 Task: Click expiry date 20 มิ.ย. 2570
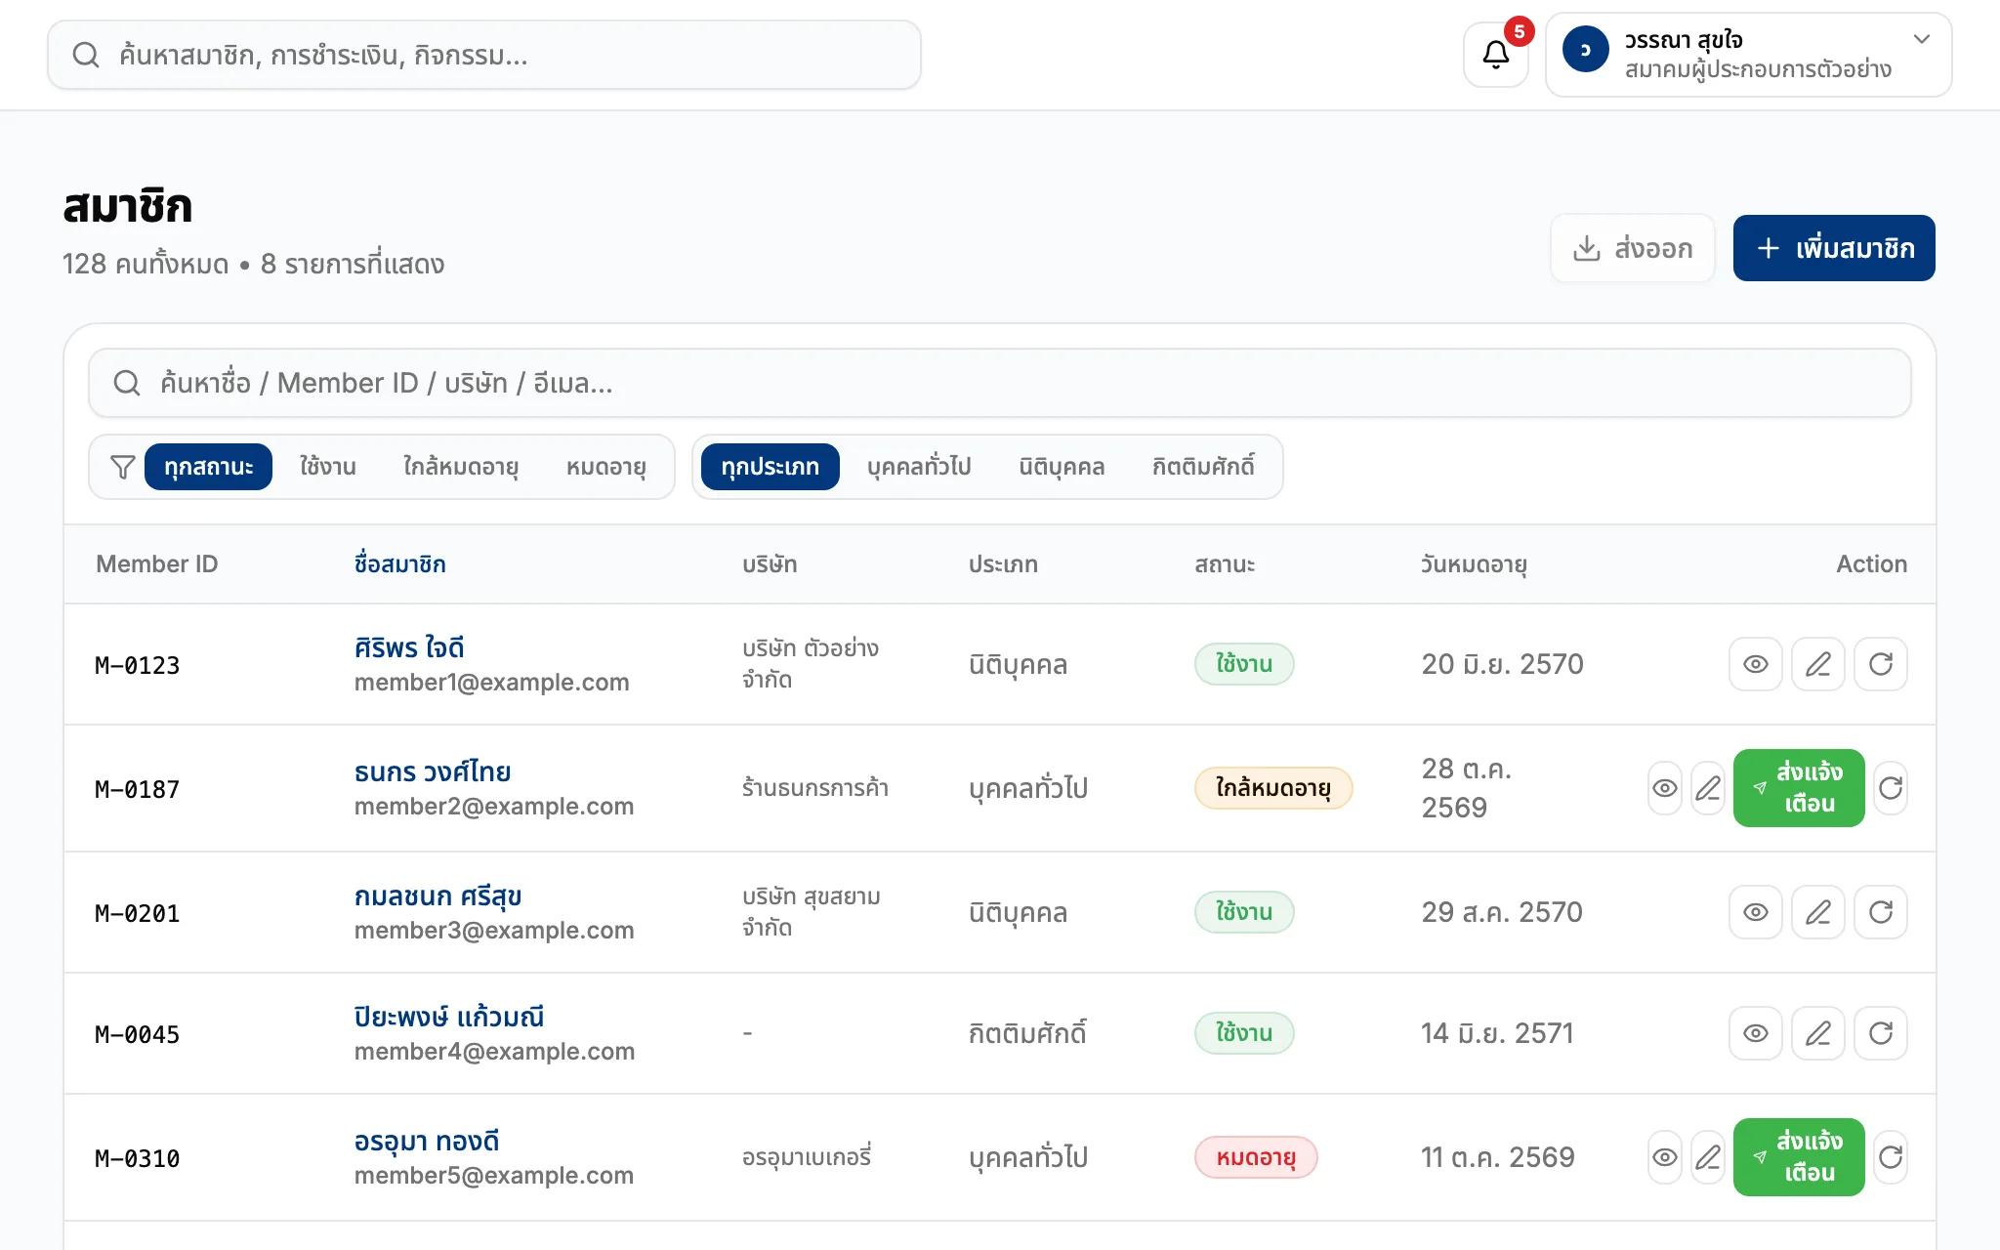[1502, 664]
